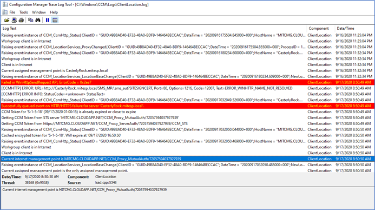The image size is (375, 210).
Task: Copy selected lines with the copy icon
Action: tap(30, 20)
